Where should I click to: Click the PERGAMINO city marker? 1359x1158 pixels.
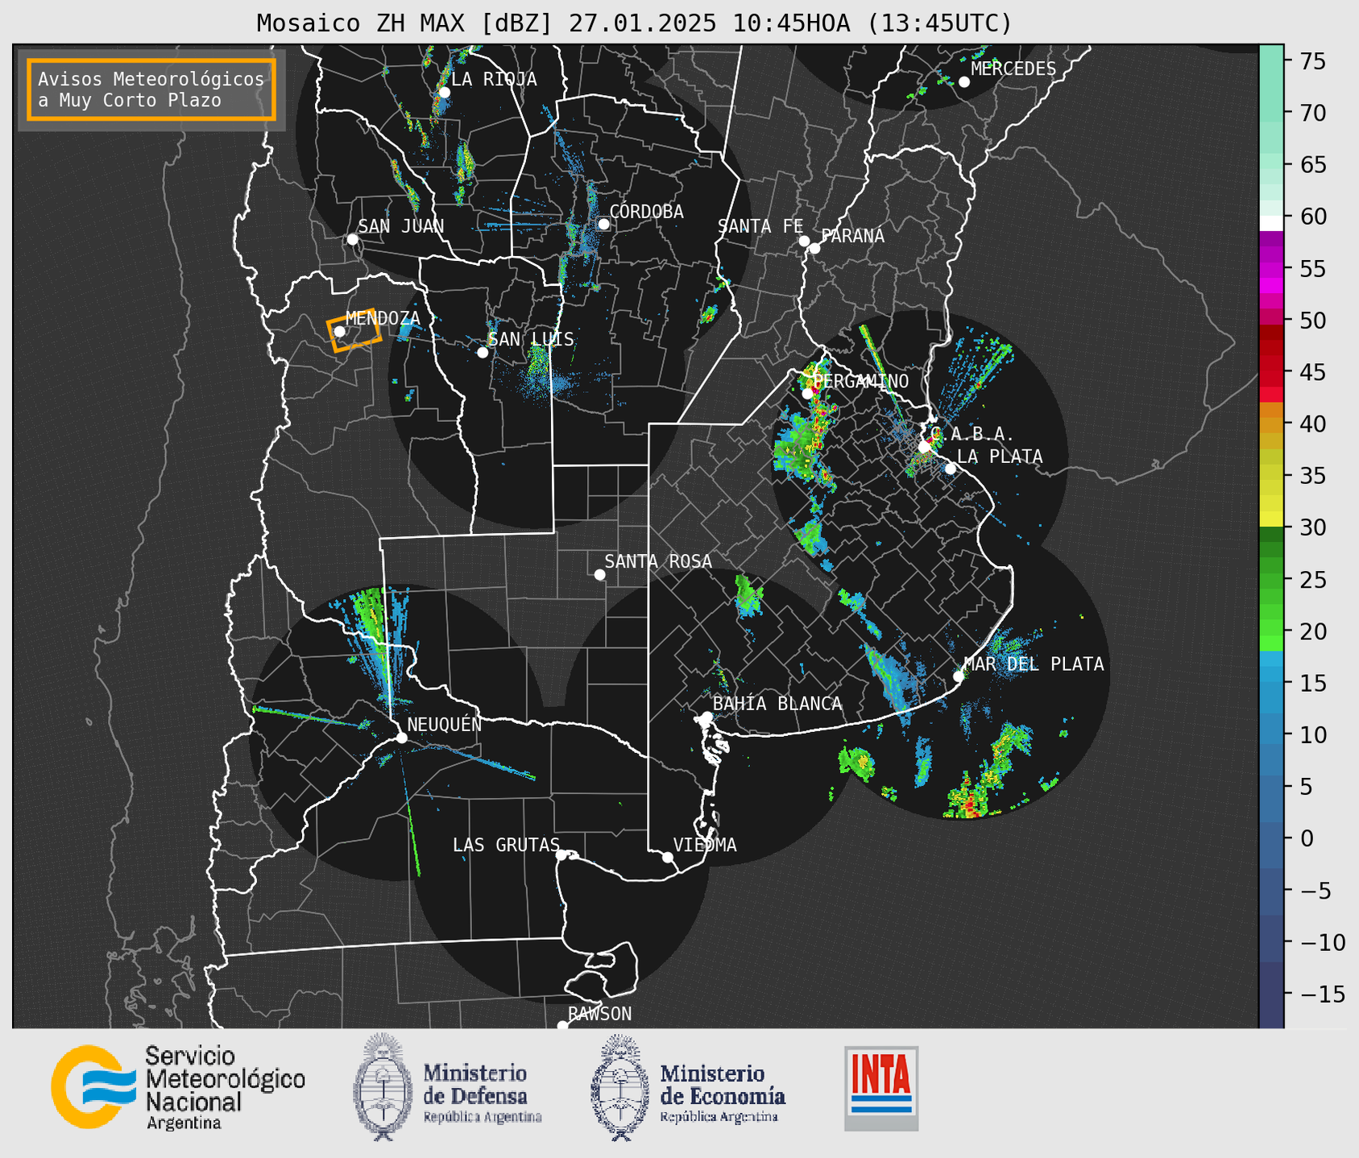tap(807, 394)
